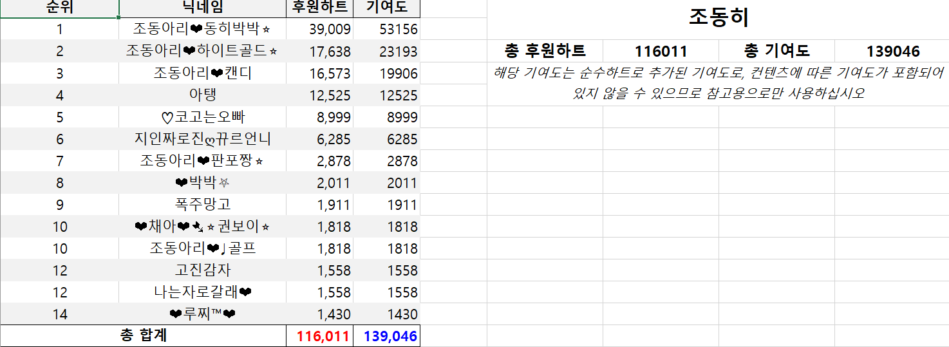Click the nickname cell ♡코고는오빠
Screen dimensions: 949x347
pyautogui.click(x=203, y=117)
